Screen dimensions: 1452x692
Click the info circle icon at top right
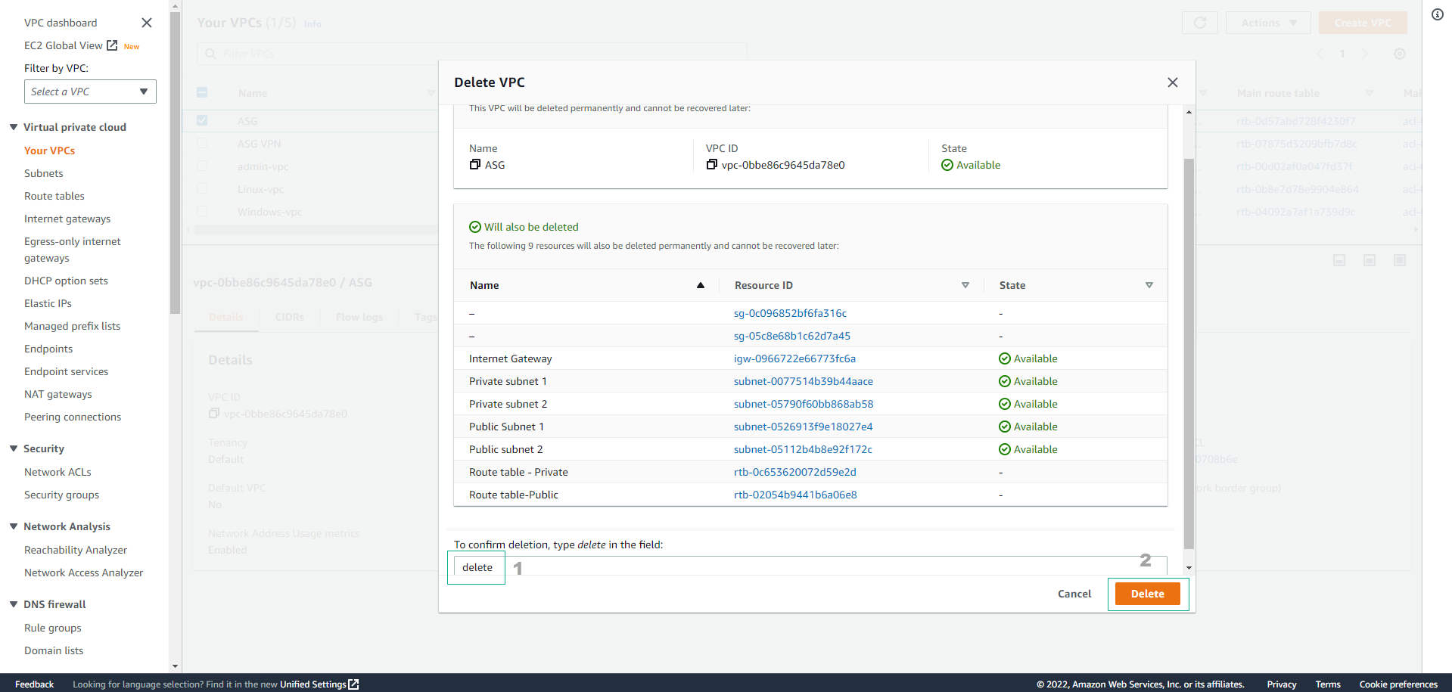pos(1438,14)
